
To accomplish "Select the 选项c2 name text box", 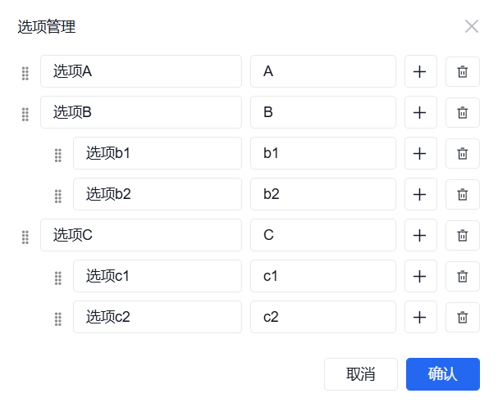I will (x=157, y=317).
